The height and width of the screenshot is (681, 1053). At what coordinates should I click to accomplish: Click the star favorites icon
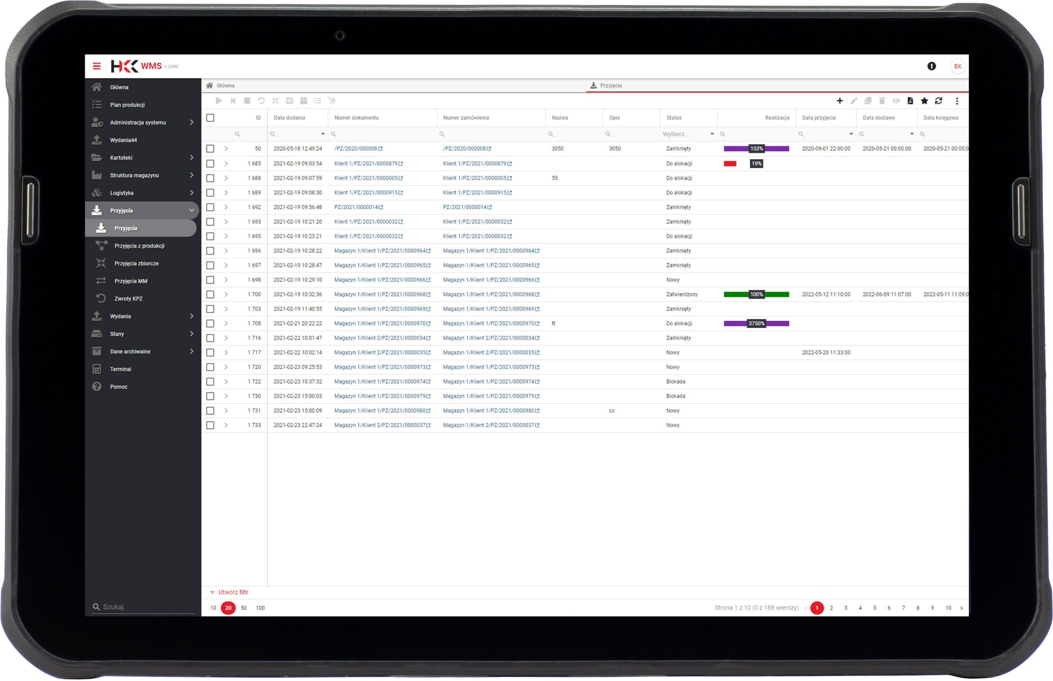[924, 101]
